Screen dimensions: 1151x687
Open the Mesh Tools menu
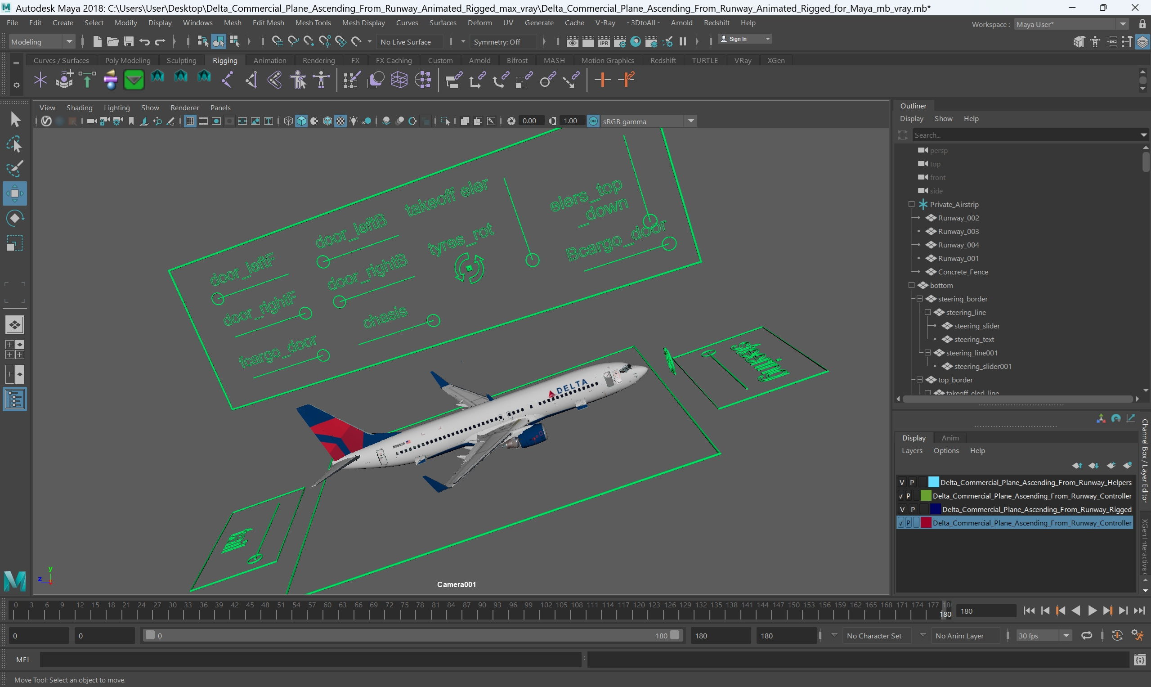pyautogui.click(x=313, y=22)
